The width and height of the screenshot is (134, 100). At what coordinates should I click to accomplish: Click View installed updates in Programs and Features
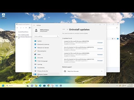click(23, 35)
